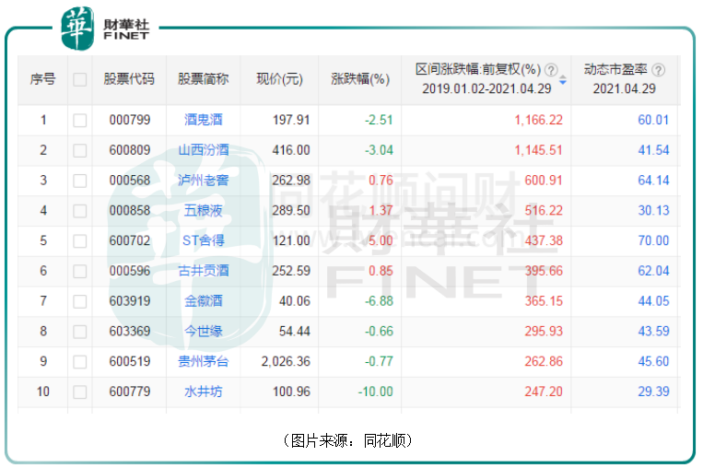Select stock code 000858

click(x=130, y=211)
